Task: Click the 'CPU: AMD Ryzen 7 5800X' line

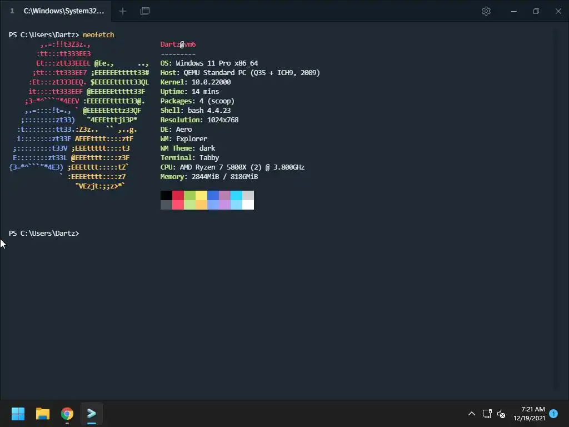Action: (232, 167)
